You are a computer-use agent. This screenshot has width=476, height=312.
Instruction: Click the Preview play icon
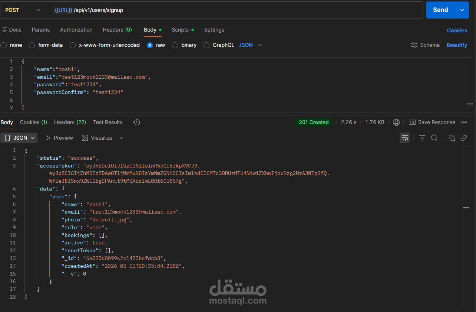pyautogui.click(x=48, y=138)
